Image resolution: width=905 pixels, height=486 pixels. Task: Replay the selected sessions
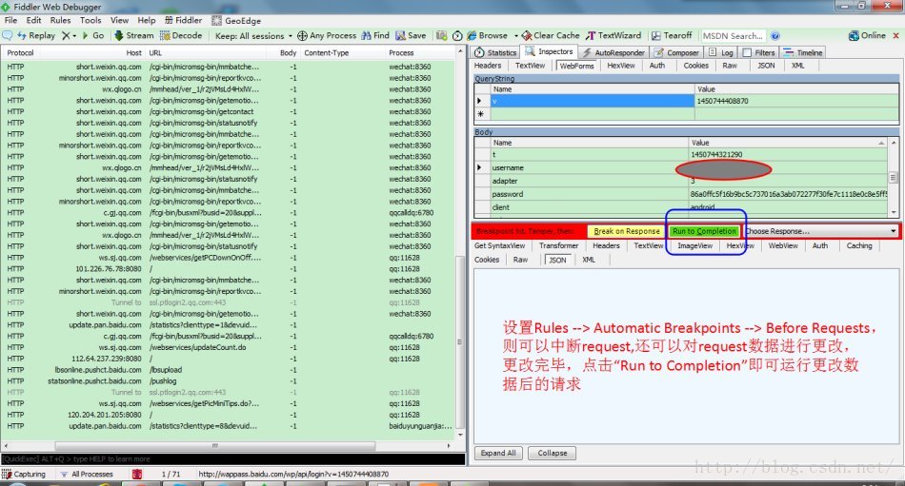pos(36,36)
